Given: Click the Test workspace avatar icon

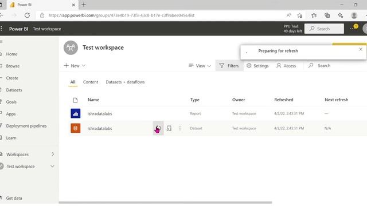Looking at the screenshot, I should click(71, 47).
